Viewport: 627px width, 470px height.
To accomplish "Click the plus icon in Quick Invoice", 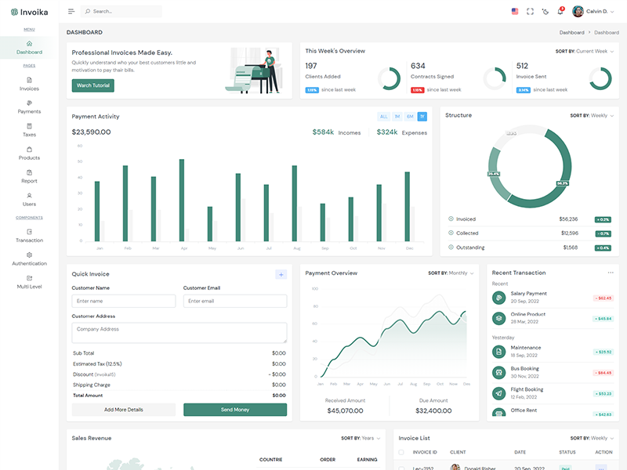I will coord(281,274).
